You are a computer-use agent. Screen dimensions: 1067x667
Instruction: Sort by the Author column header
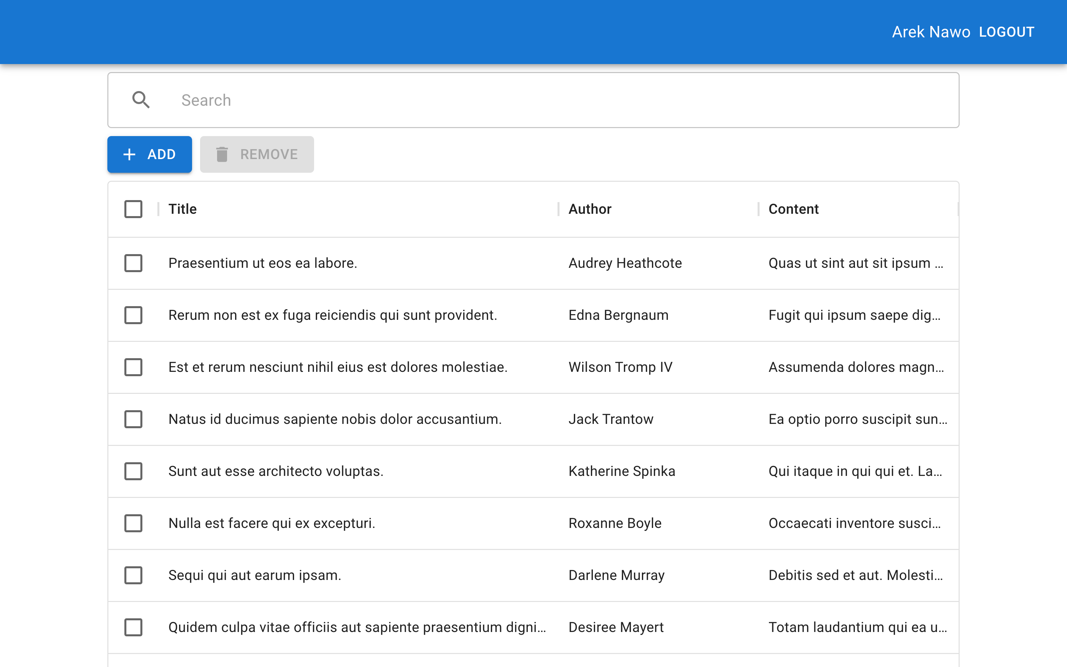(x=590, y=209)
